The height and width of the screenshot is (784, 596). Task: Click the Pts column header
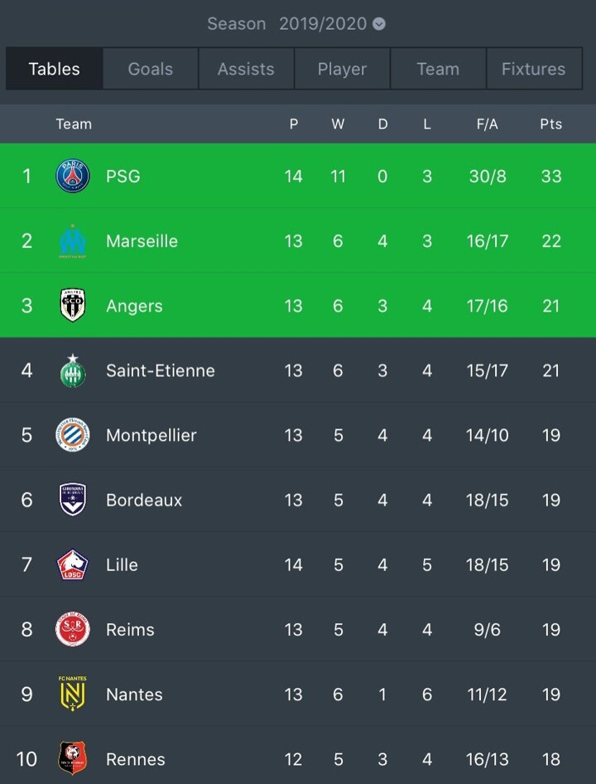pyautogui.click(x=551, y=124)
